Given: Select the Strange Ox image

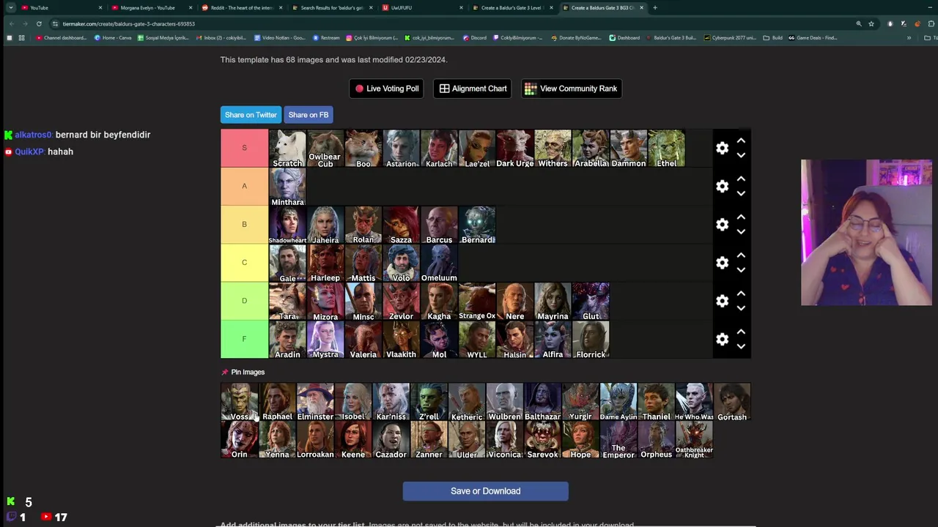Looking at the screenshot, I should [x=477, y=302].
